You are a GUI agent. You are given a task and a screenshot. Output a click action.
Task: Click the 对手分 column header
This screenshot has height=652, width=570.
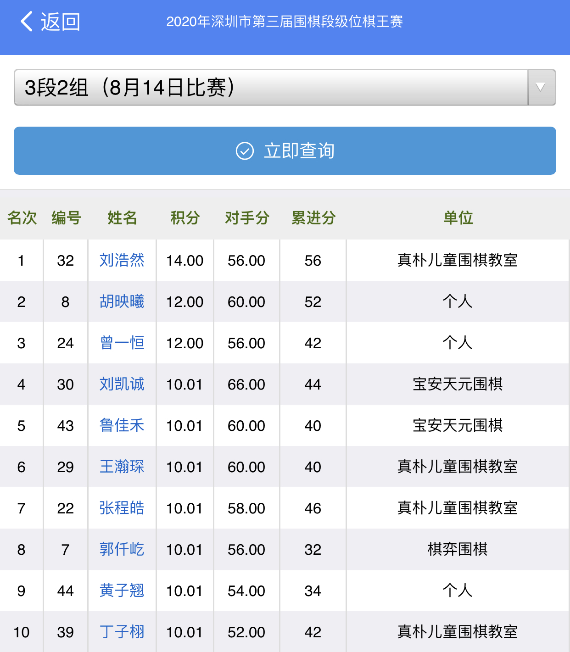(x=247, y=217)
